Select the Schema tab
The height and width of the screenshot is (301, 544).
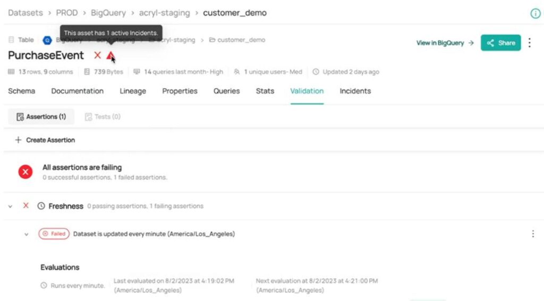pyautogui.click(x=22, y=91)
